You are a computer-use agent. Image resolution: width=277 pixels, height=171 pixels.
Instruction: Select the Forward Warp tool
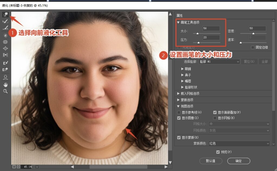(x=5, y=15)
